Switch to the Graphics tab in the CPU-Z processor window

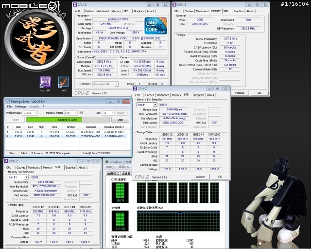coord(139,11)
